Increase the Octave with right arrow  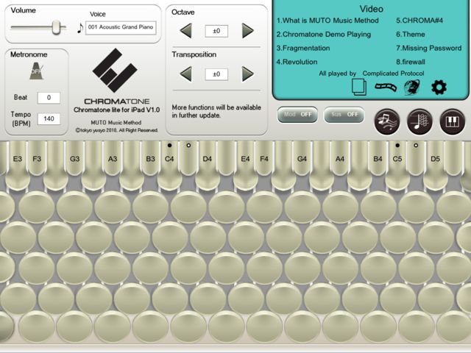248,31
